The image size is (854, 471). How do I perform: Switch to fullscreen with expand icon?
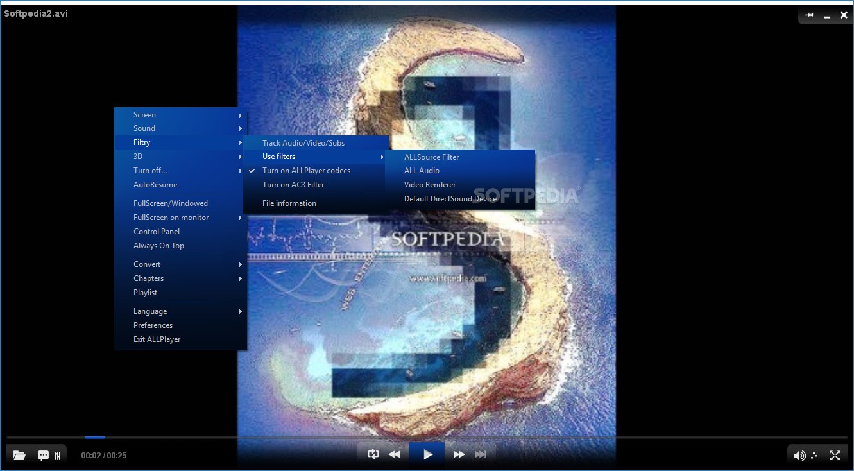click(835, 456)
